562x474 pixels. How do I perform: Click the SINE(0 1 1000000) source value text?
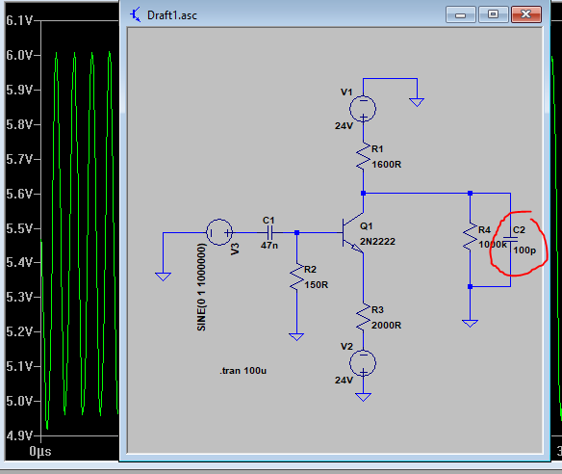(x=201, y=287)
